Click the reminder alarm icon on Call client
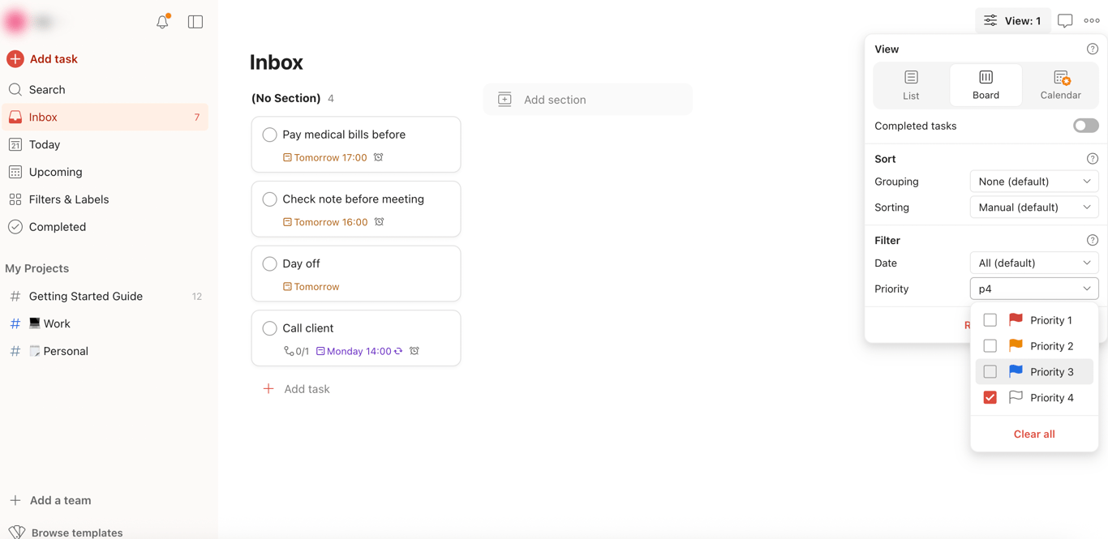Image resolution: width=1108 pixels, height=539 pixels. click(x=414, y=351)
